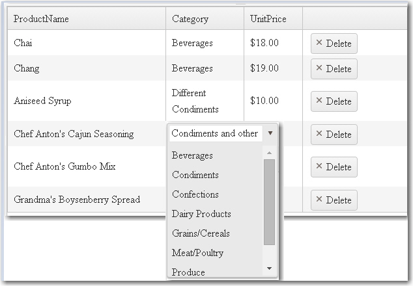This screenshot has width=413, height=286.
Task: Click the UnitPrice column header
Action: coord(268,19)
